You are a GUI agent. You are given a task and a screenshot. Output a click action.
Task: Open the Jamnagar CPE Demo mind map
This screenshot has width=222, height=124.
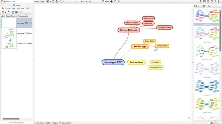[x=17, y=33]
